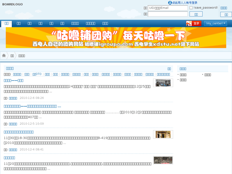This screenshot has height=174, width=232.
Task: Open the article title ending with an ellipsis
Action: (x=32, y=106)
